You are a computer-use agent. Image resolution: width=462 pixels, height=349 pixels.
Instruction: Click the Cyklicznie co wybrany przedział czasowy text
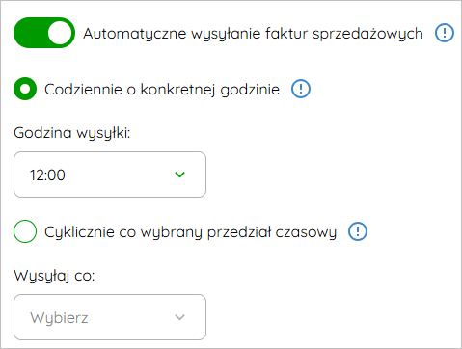pyautogui.click(x=190, y=232)
